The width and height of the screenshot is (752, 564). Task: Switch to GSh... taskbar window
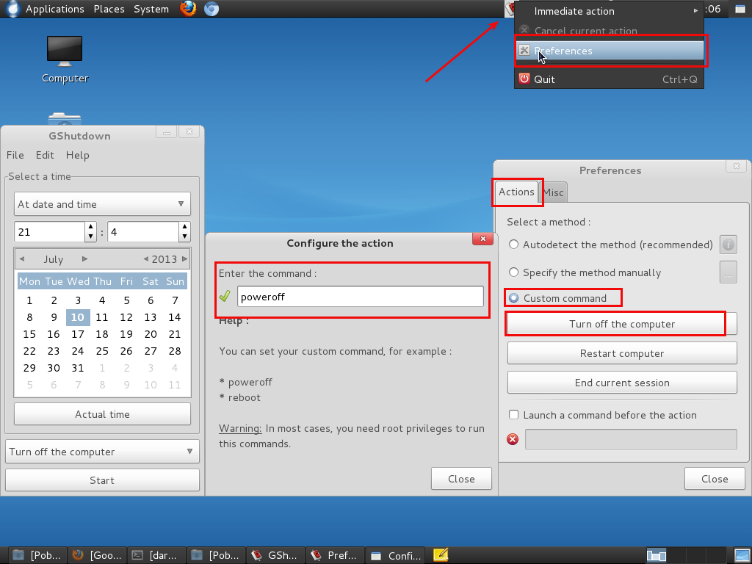[x=275, y=555]
